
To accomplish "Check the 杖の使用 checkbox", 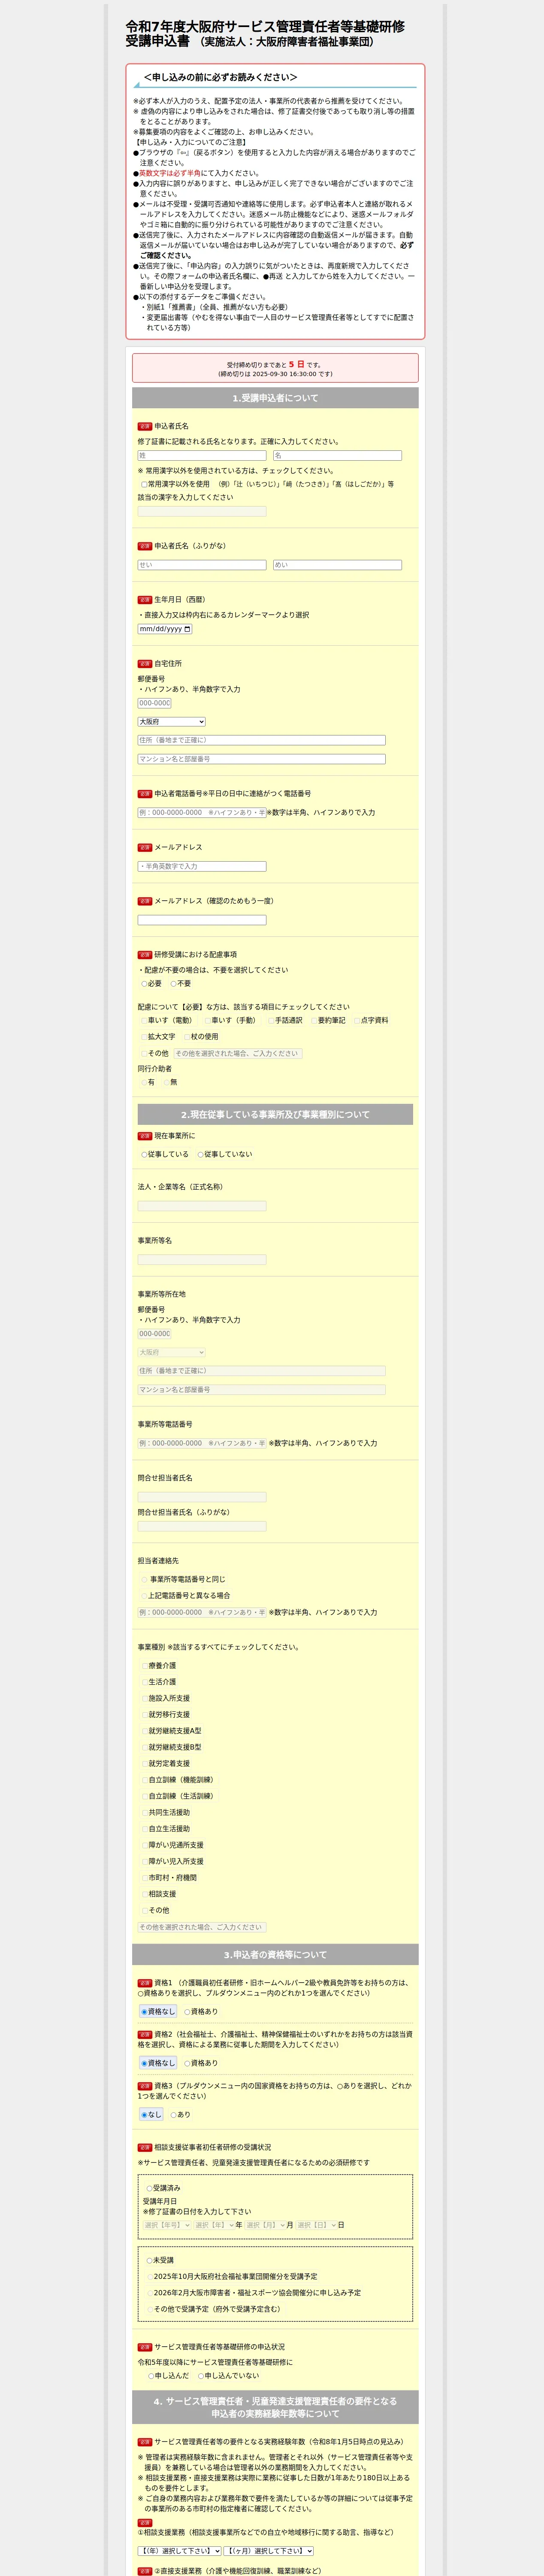I will click(x=187, y=1037).
